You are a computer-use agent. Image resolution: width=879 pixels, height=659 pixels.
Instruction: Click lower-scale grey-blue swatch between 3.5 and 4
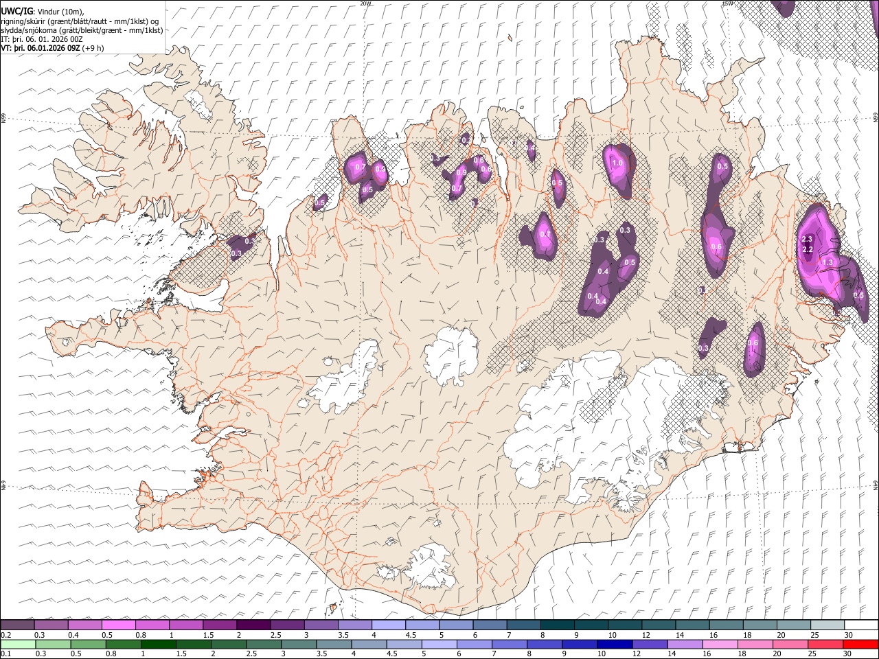coord(334,644)
